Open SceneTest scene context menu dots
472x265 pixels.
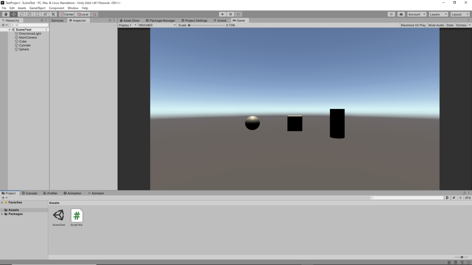tap(46, 29)
